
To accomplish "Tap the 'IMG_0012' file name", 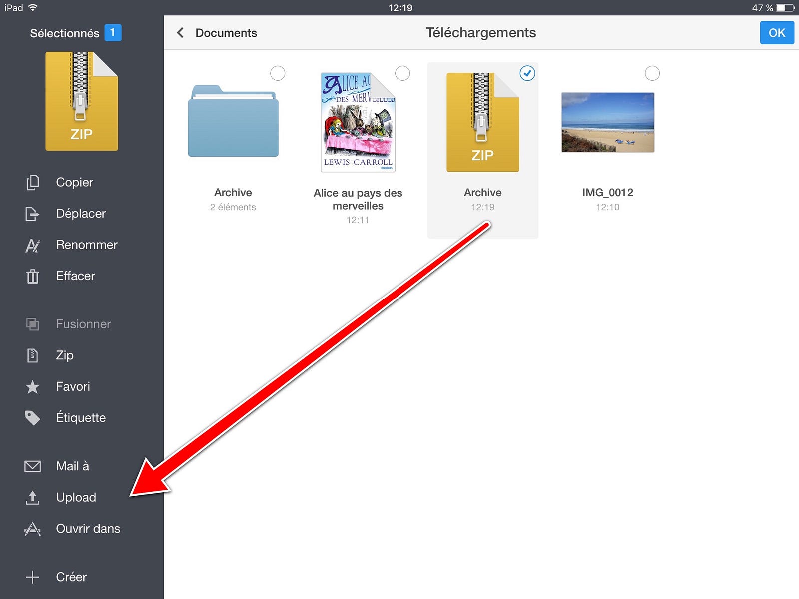I will click(608, 193).
